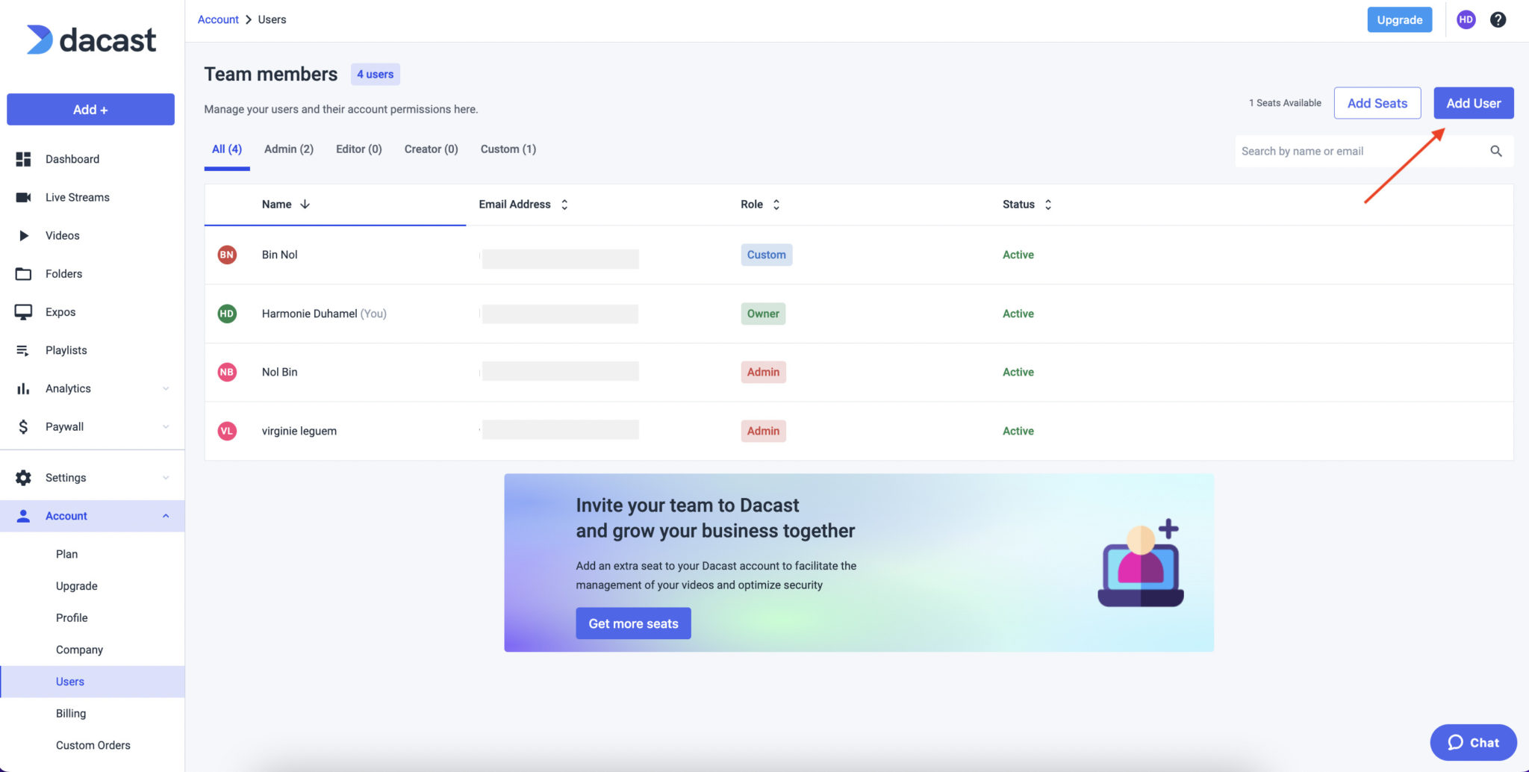Click Active status for Harmonie Duhamel
The height and width of the screenshot is (772, 1529).
(1018, 314)
